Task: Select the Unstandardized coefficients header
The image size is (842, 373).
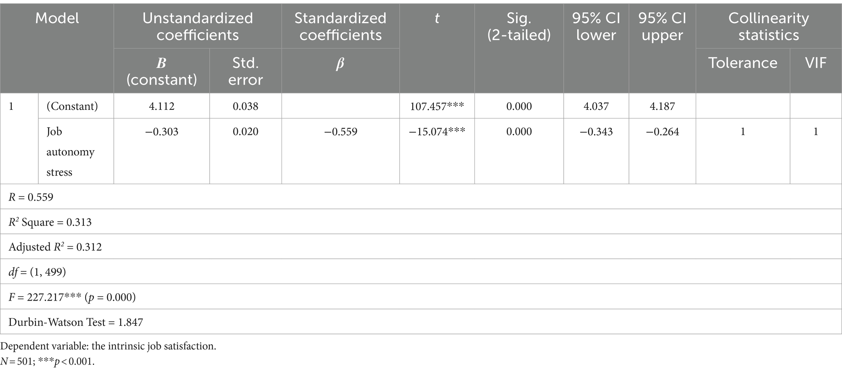Action: coord(198,26)
